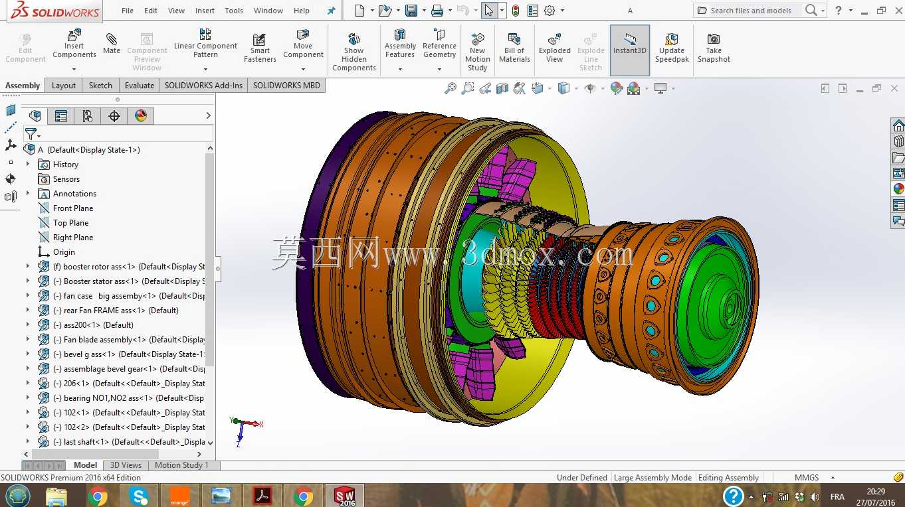Click Show Hidden Components
The height and width of the screenshot is (507, 905).
(354, 52)
